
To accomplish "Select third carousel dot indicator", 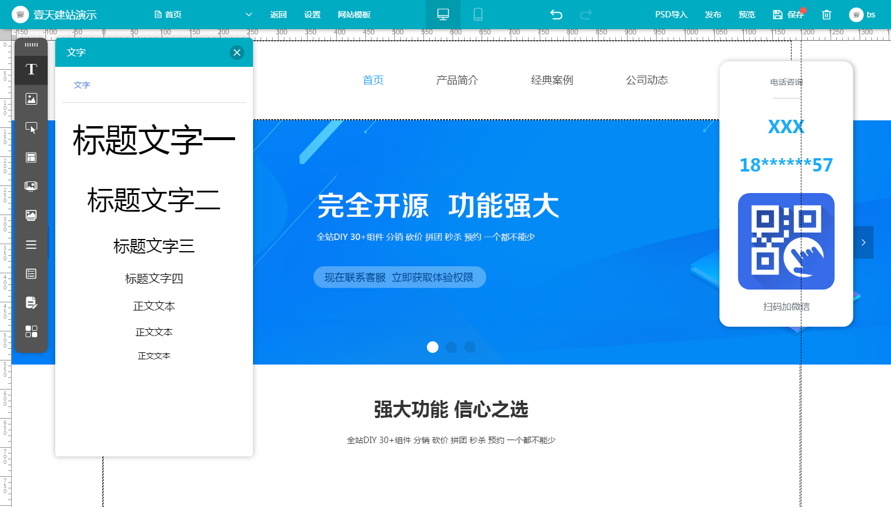I will [470, 347].
